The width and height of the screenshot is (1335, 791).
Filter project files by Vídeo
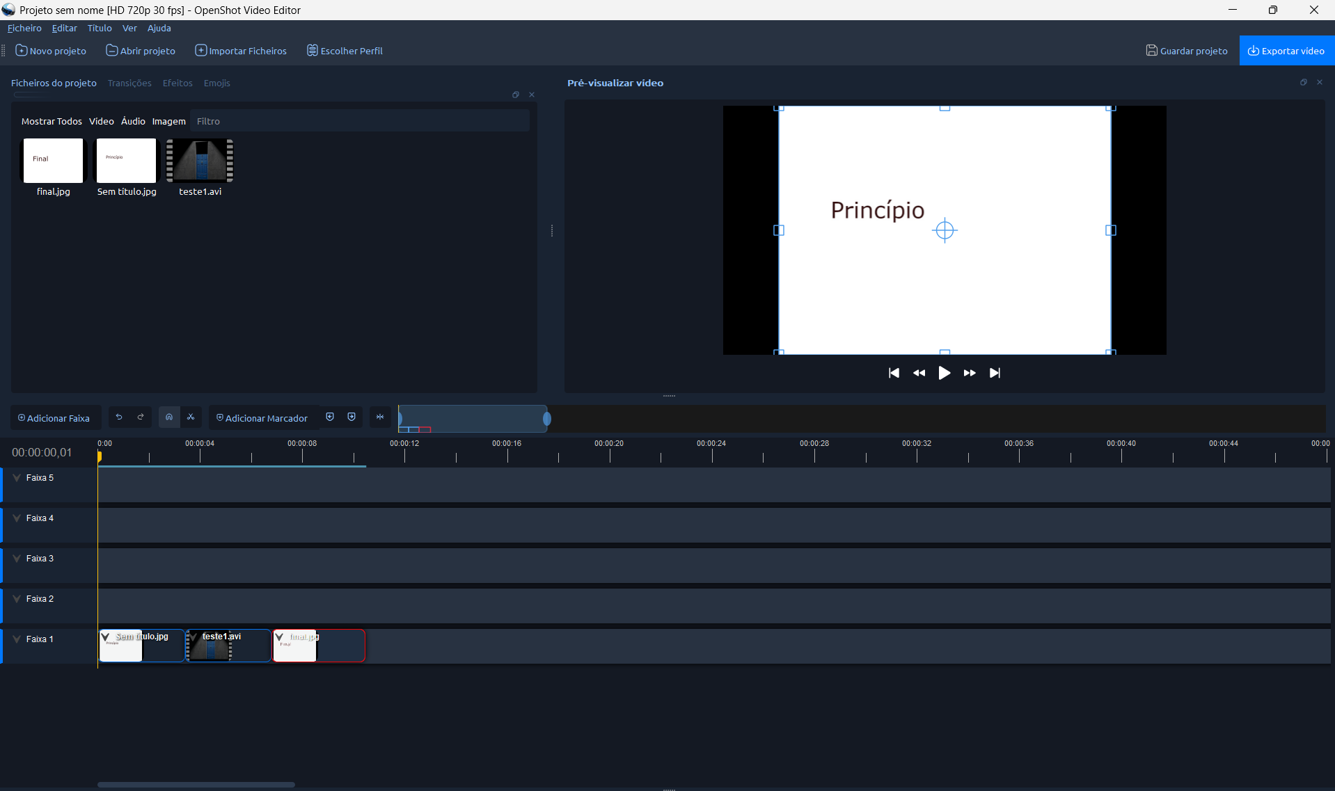[x=102, y=121]
